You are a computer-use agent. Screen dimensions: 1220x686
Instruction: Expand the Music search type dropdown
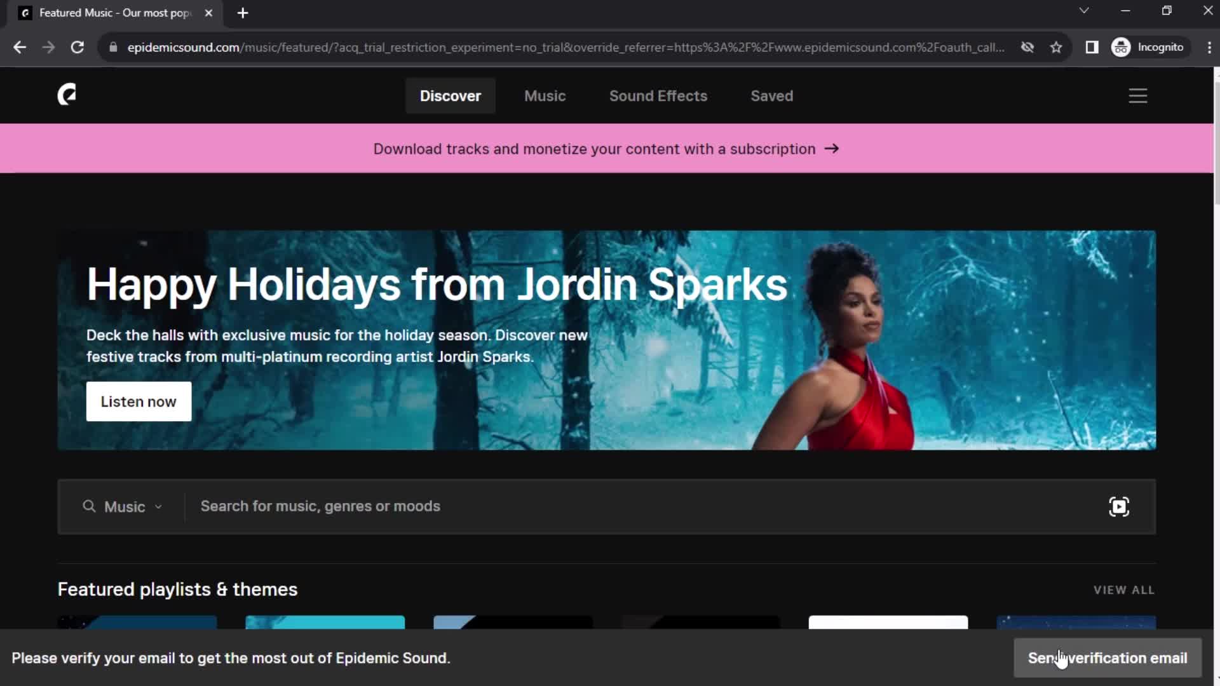click(x=133, y=507)
